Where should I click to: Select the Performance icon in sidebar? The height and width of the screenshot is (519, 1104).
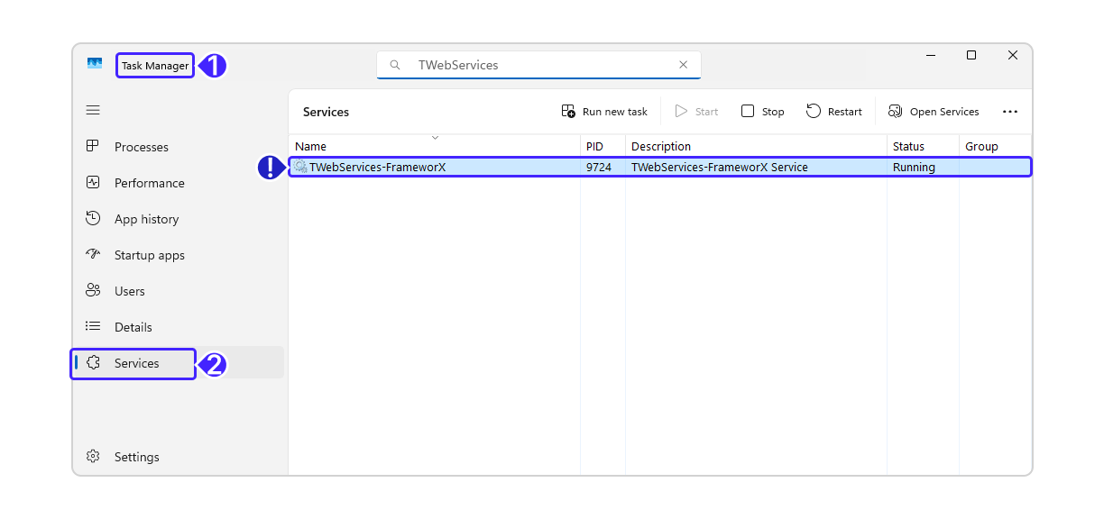coord(93,182)
